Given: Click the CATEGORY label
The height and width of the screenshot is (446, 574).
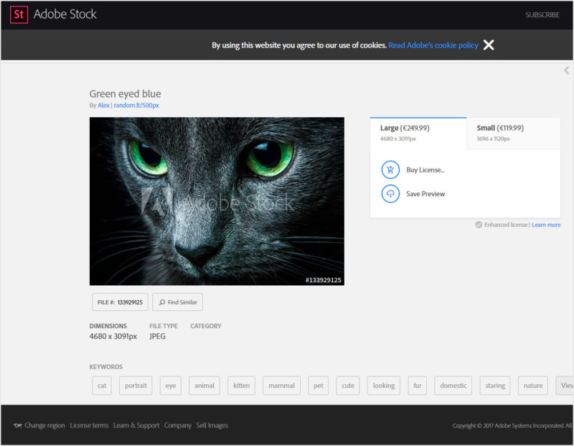Looking at the screenshot, I should [206, 326].
